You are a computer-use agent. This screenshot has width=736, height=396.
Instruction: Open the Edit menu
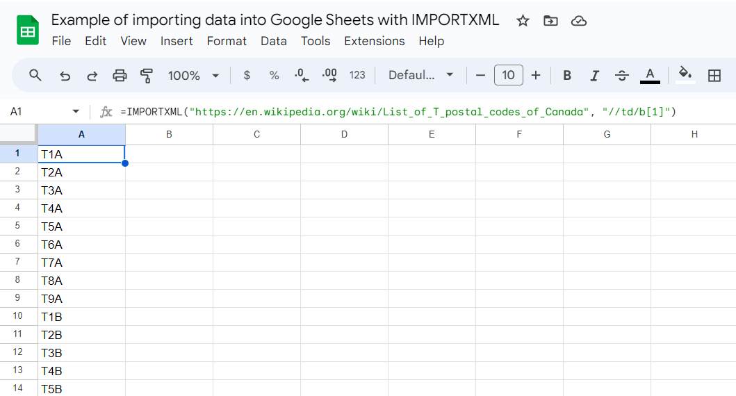pyautogui.click(x=96, y=41)
